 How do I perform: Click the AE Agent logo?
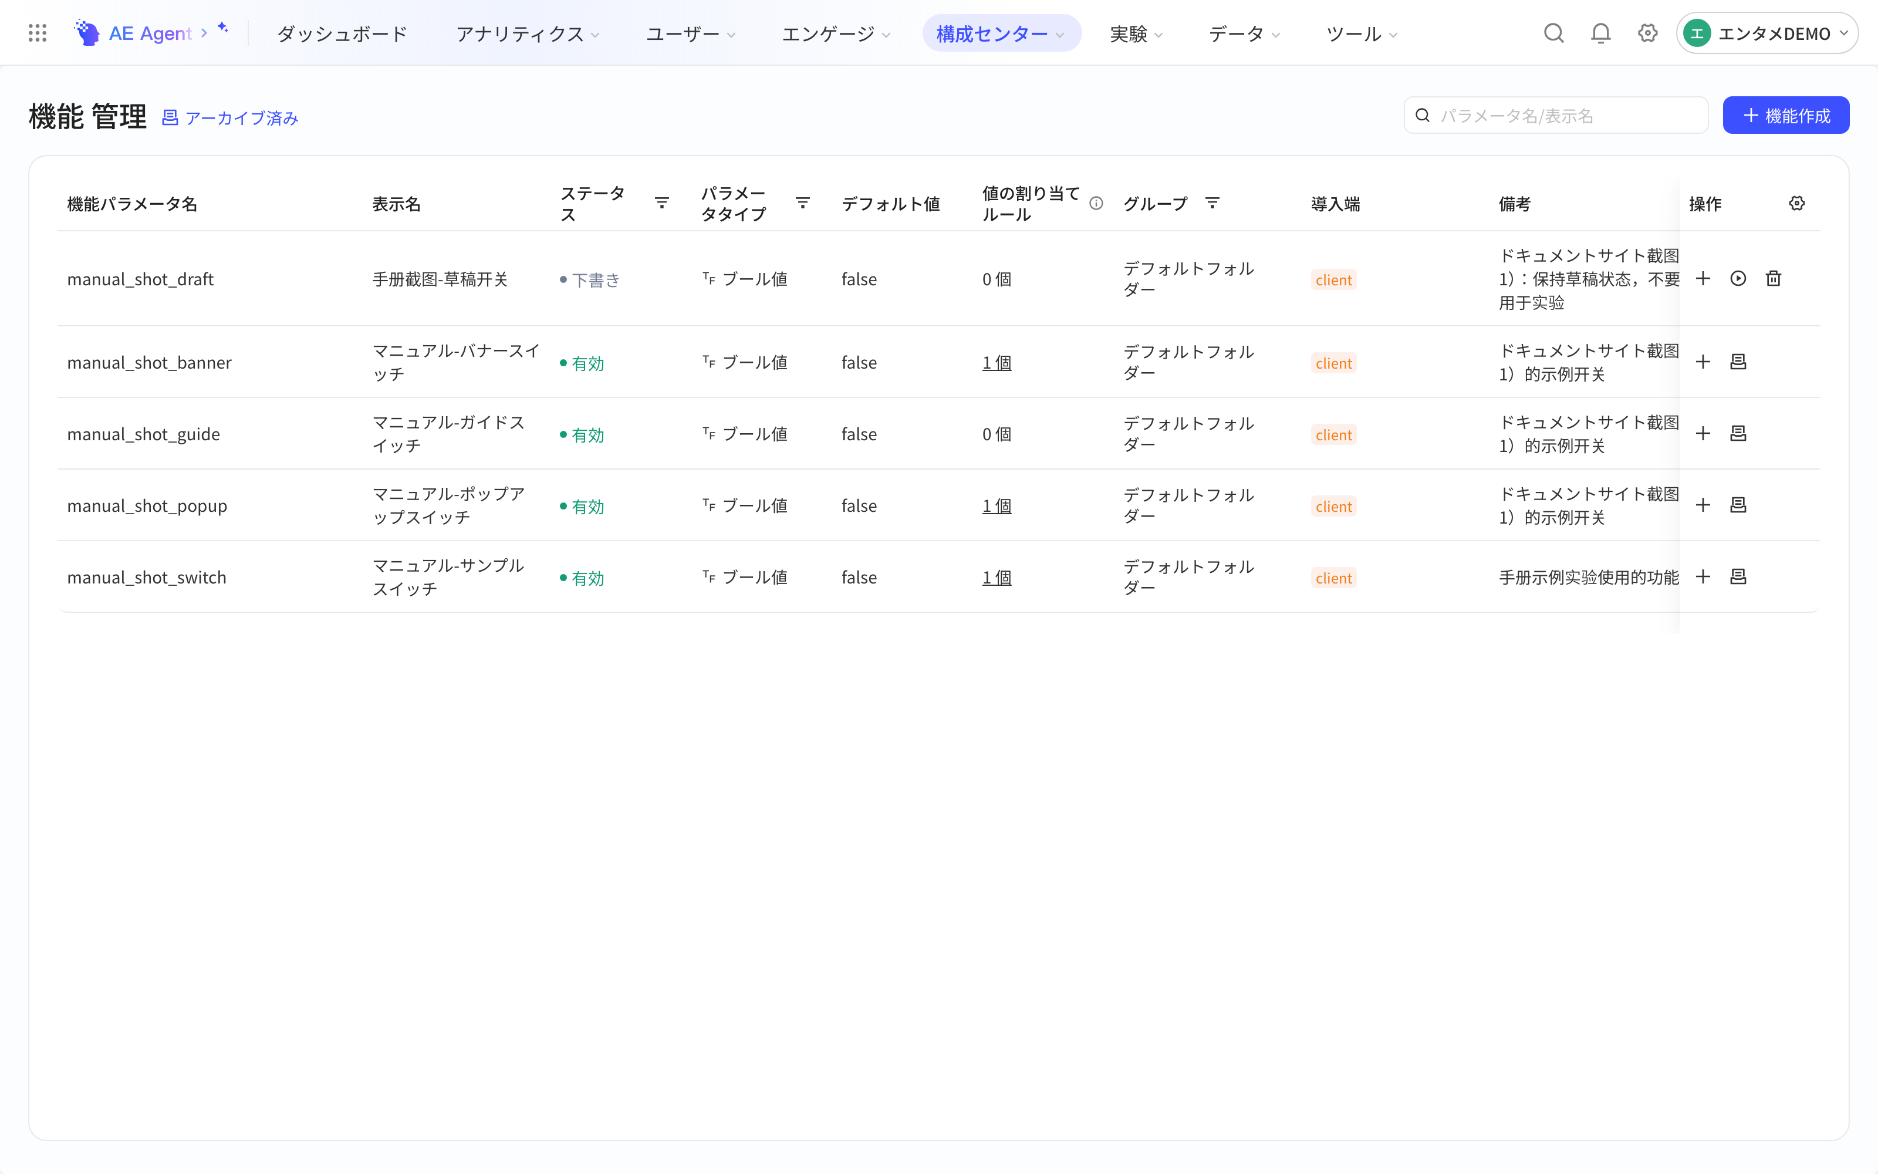tap(133, 33)
